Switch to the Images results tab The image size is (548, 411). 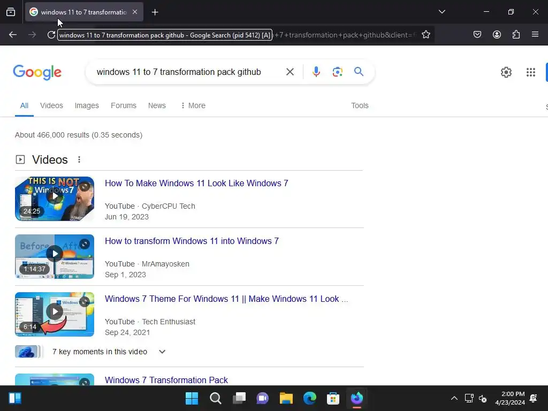87,105
